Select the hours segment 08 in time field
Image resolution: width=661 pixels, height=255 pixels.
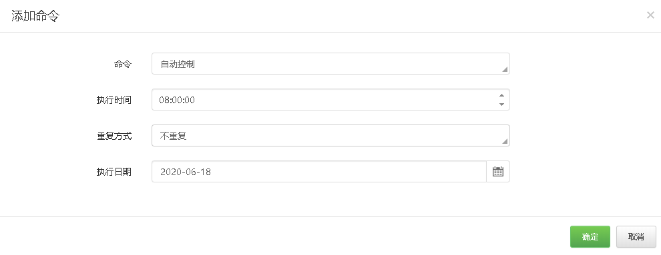coord(164,100)
